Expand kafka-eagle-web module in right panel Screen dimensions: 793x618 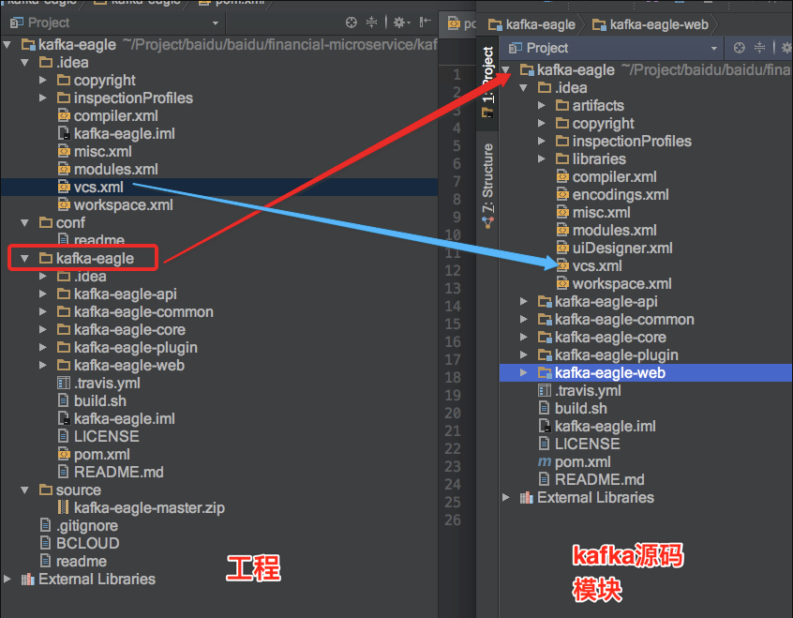tap(523, 373)
